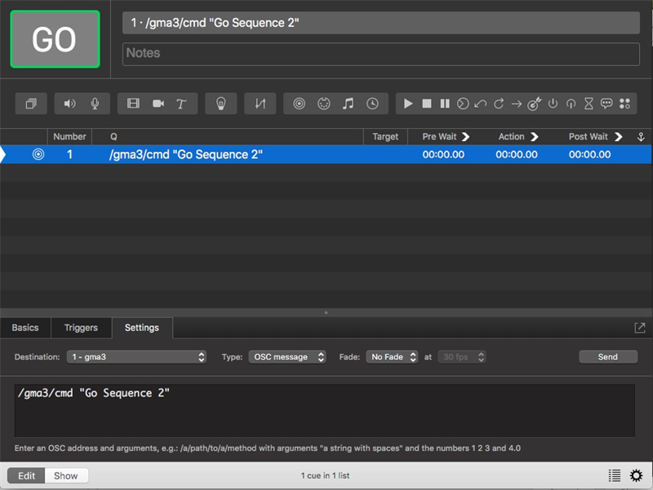Add an Audio cue from the toolbar
The width and height of the screenshot is (653, 490).
coord(70,104)
